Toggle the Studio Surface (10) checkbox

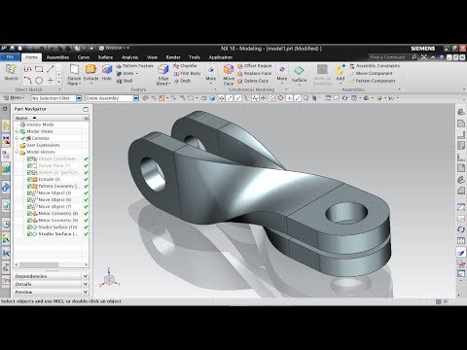[29, 227]
